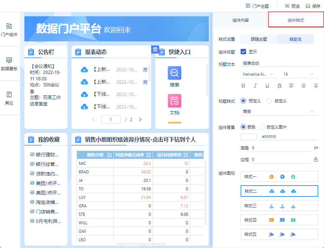Choose icon style 样式五
The image size is (324, 248).
(279, 234)
